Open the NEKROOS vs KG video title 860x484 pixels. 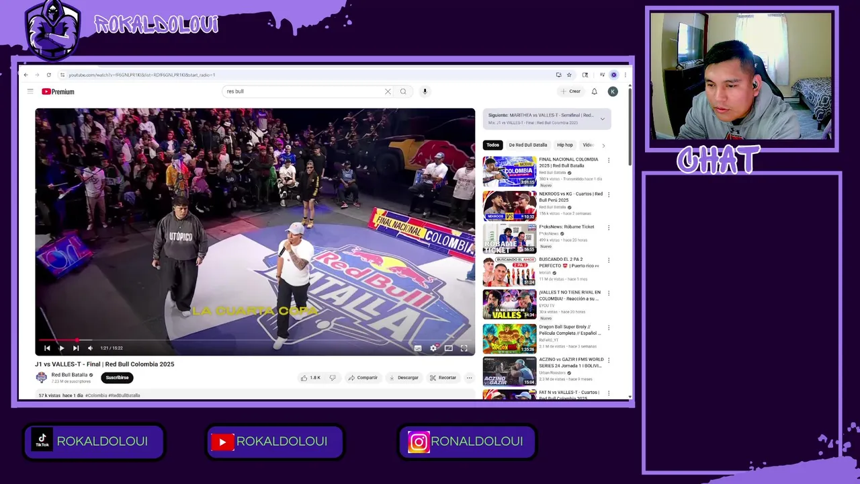tap(570, 197)
